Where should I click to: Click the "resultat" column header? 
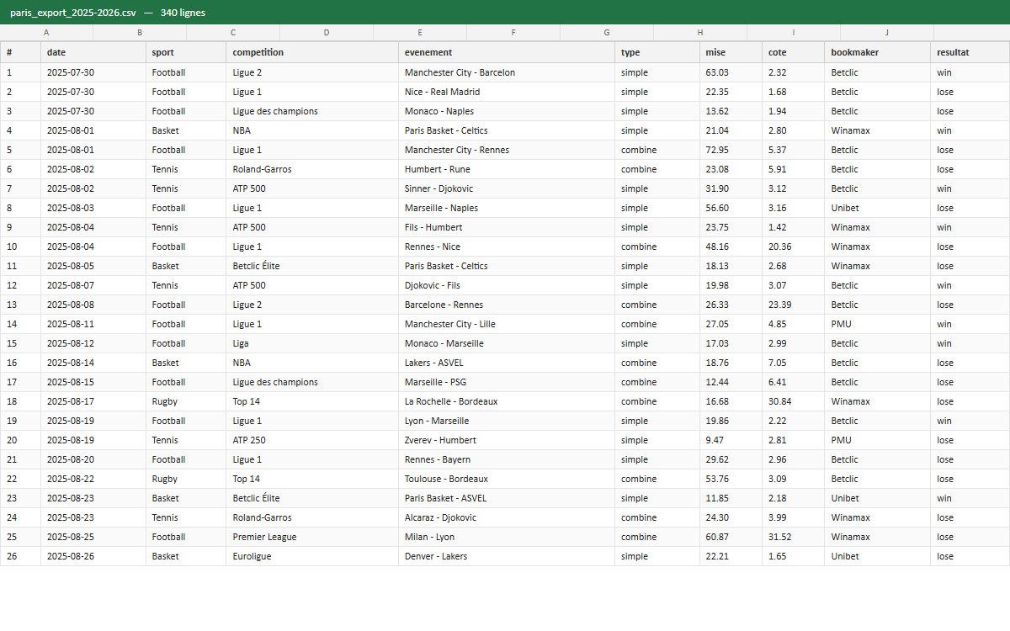tap(970, 52)
